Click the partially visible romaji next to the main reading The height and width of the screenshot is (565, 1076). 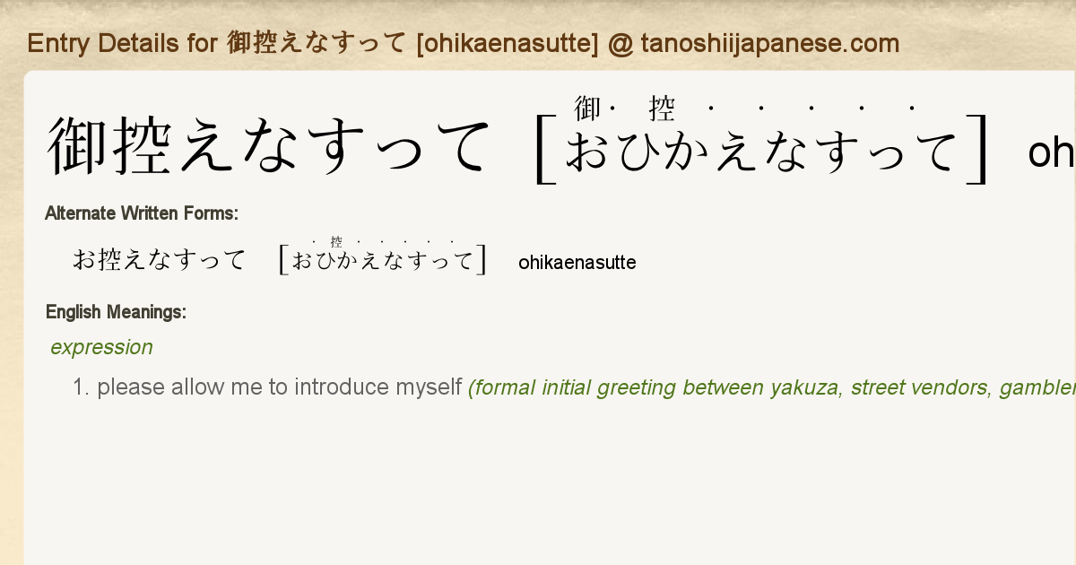coord(1052,154)
